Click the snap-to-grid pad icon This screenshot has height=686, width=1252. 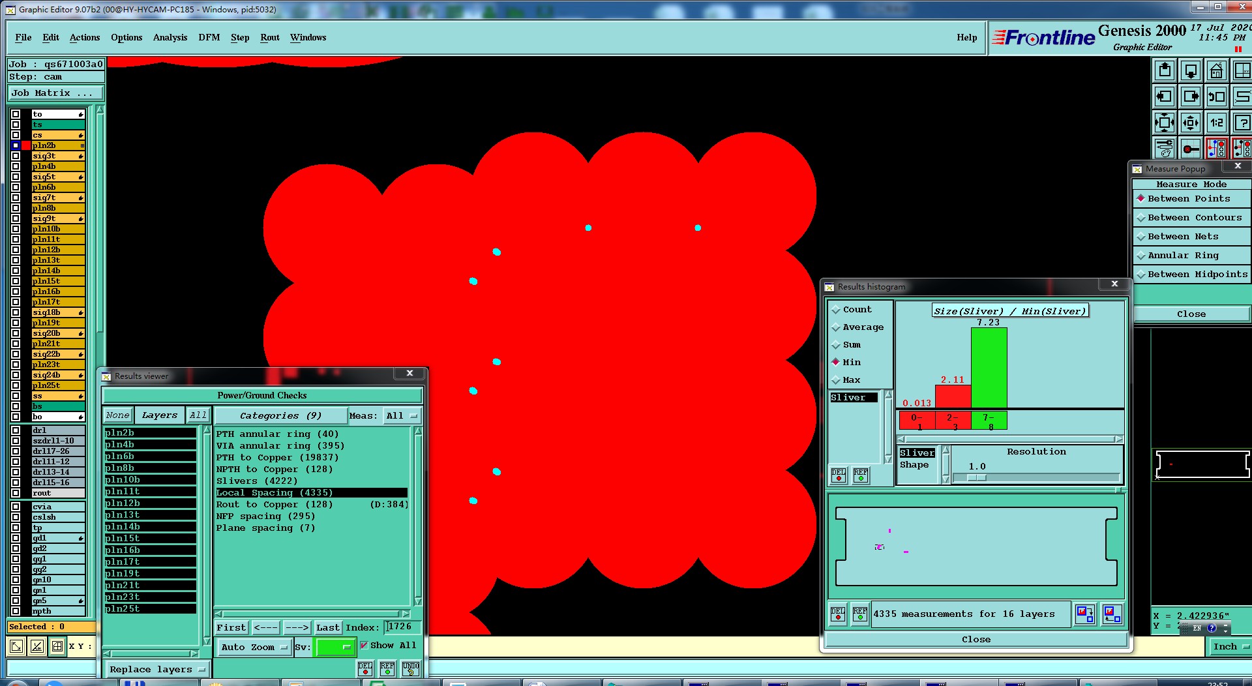tap(1191, 149)
